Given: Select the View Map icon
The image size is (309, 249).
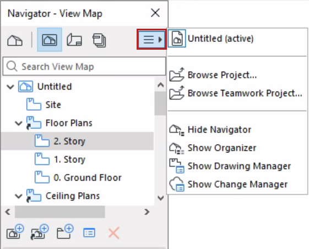Looking at the screenshot, I should coord(50,40).
